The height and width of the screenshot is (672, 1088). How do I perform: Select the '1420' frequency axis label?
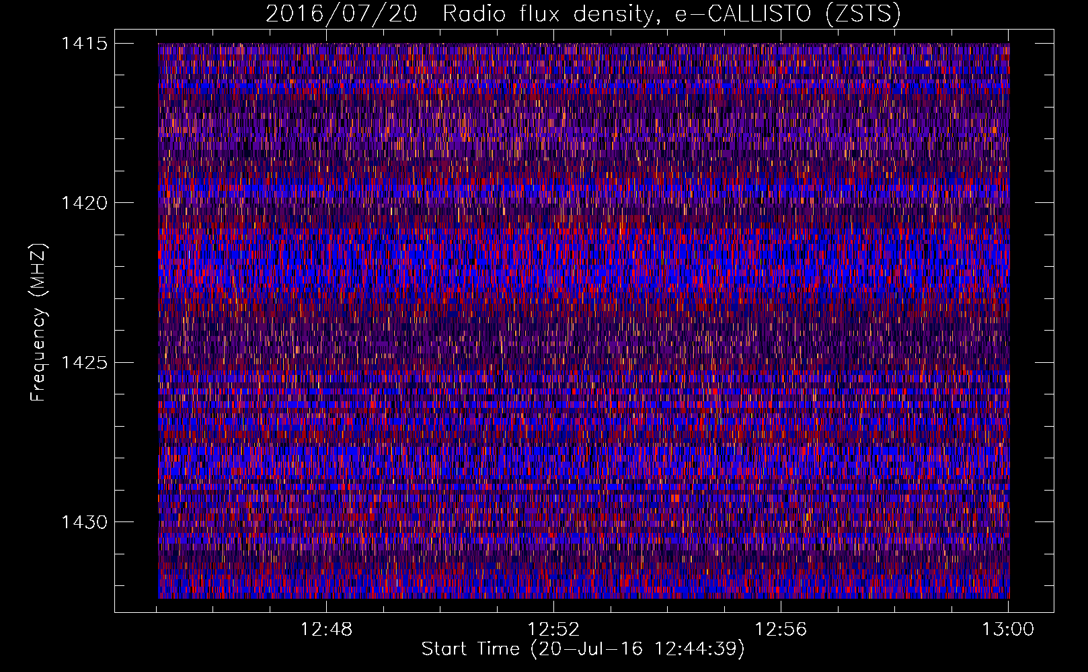click(84, 203)
